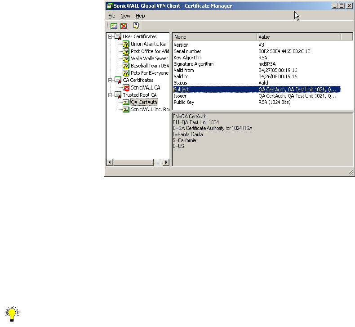The image size is (355, 327).
Task: Select the Valid to row
Action: tap(257, 76)
